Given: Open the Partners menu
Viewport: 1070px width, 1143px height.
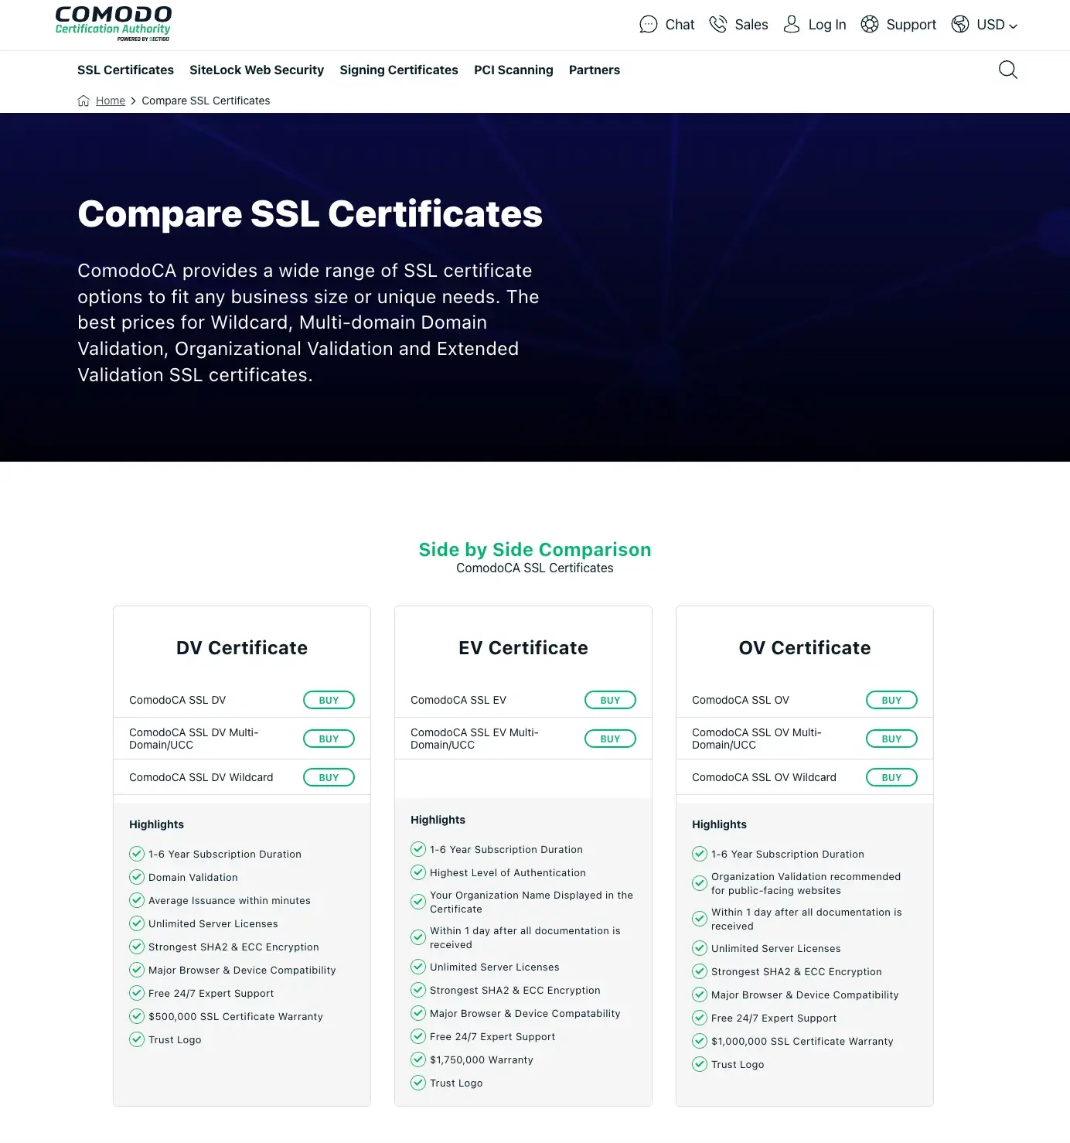Looking at the screenshot, I should (595, 70).
